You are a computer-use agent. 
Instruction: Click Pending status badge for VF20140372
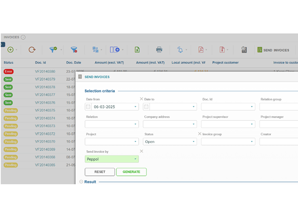(x=11, y=134)
